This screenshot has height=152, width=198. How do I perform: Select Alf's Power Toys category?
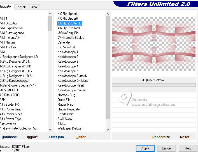coord(11,119)
